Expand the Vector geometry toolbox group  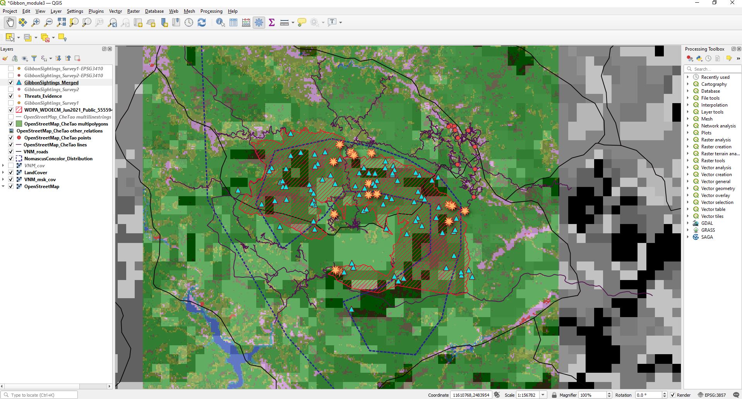(x=688, y=188)
